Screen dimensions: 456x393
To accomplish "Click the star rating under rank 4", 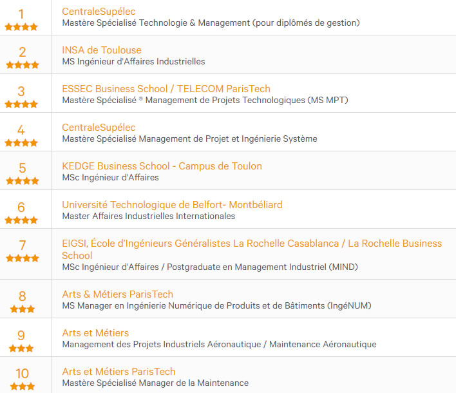I will pyautogui.click(x=21, y=143).
